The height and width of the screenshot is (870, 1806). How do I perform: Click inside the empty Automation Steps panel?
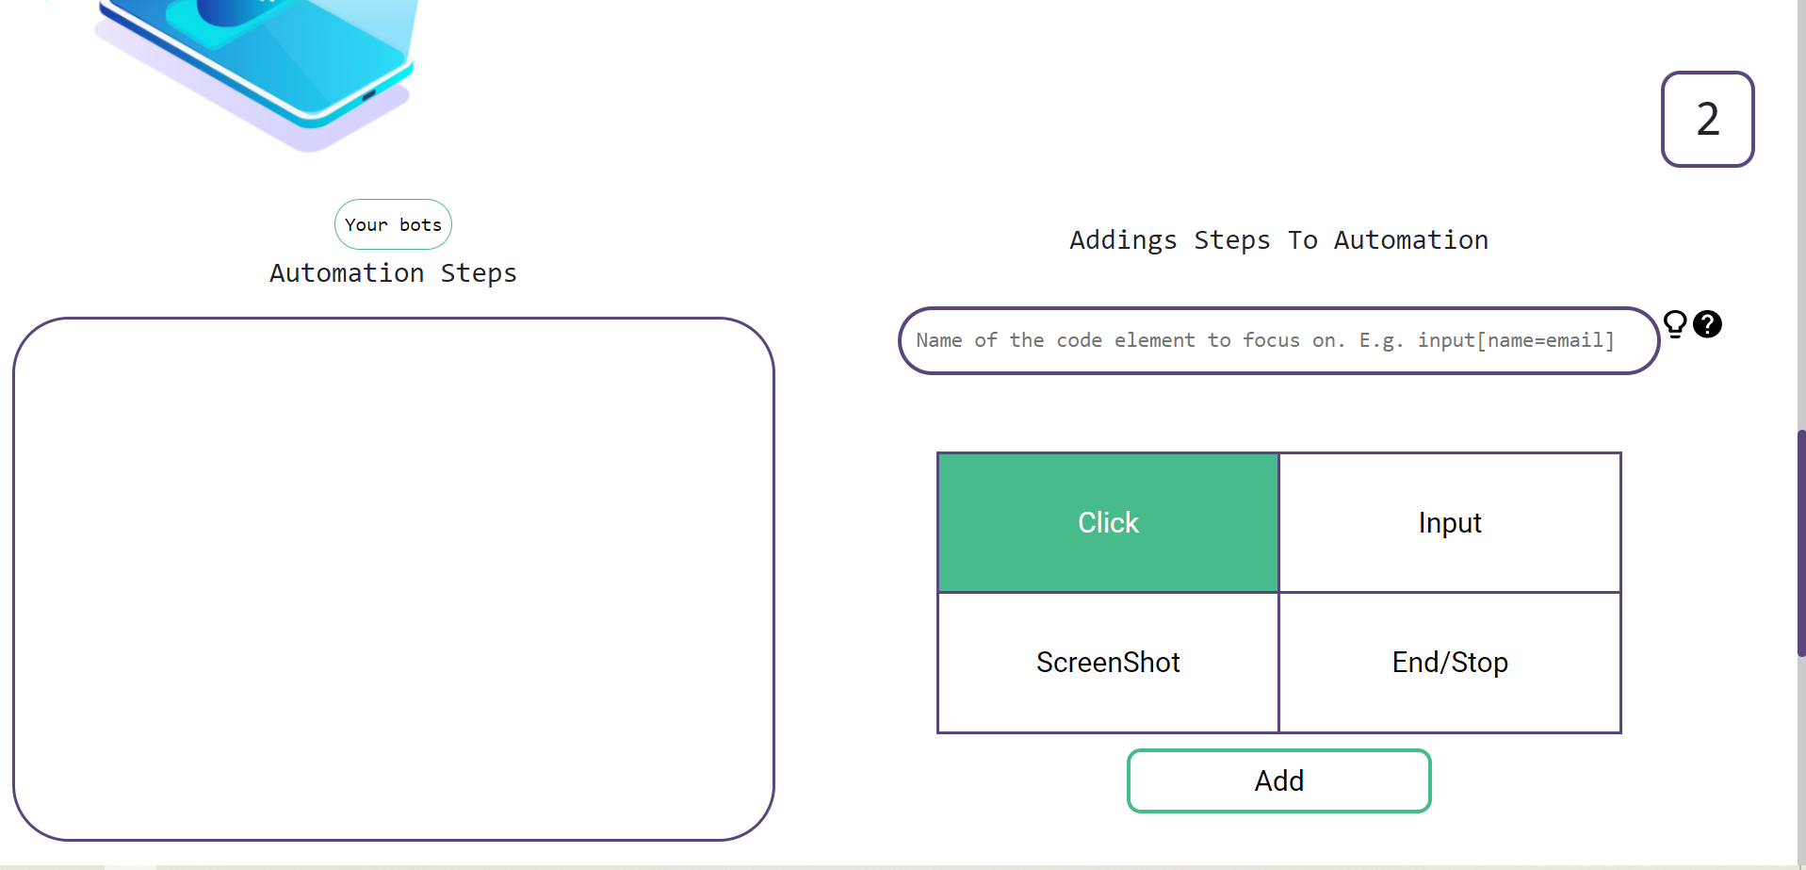[393, 578]
